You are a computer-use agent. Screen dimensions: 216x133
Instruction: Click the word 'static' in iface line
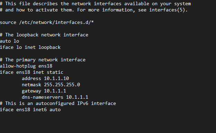coord(55,72)
